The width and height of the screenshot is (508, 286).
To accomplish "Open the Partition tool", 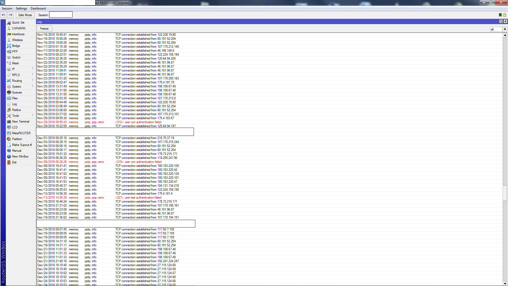I will click(x=17, y=139).
